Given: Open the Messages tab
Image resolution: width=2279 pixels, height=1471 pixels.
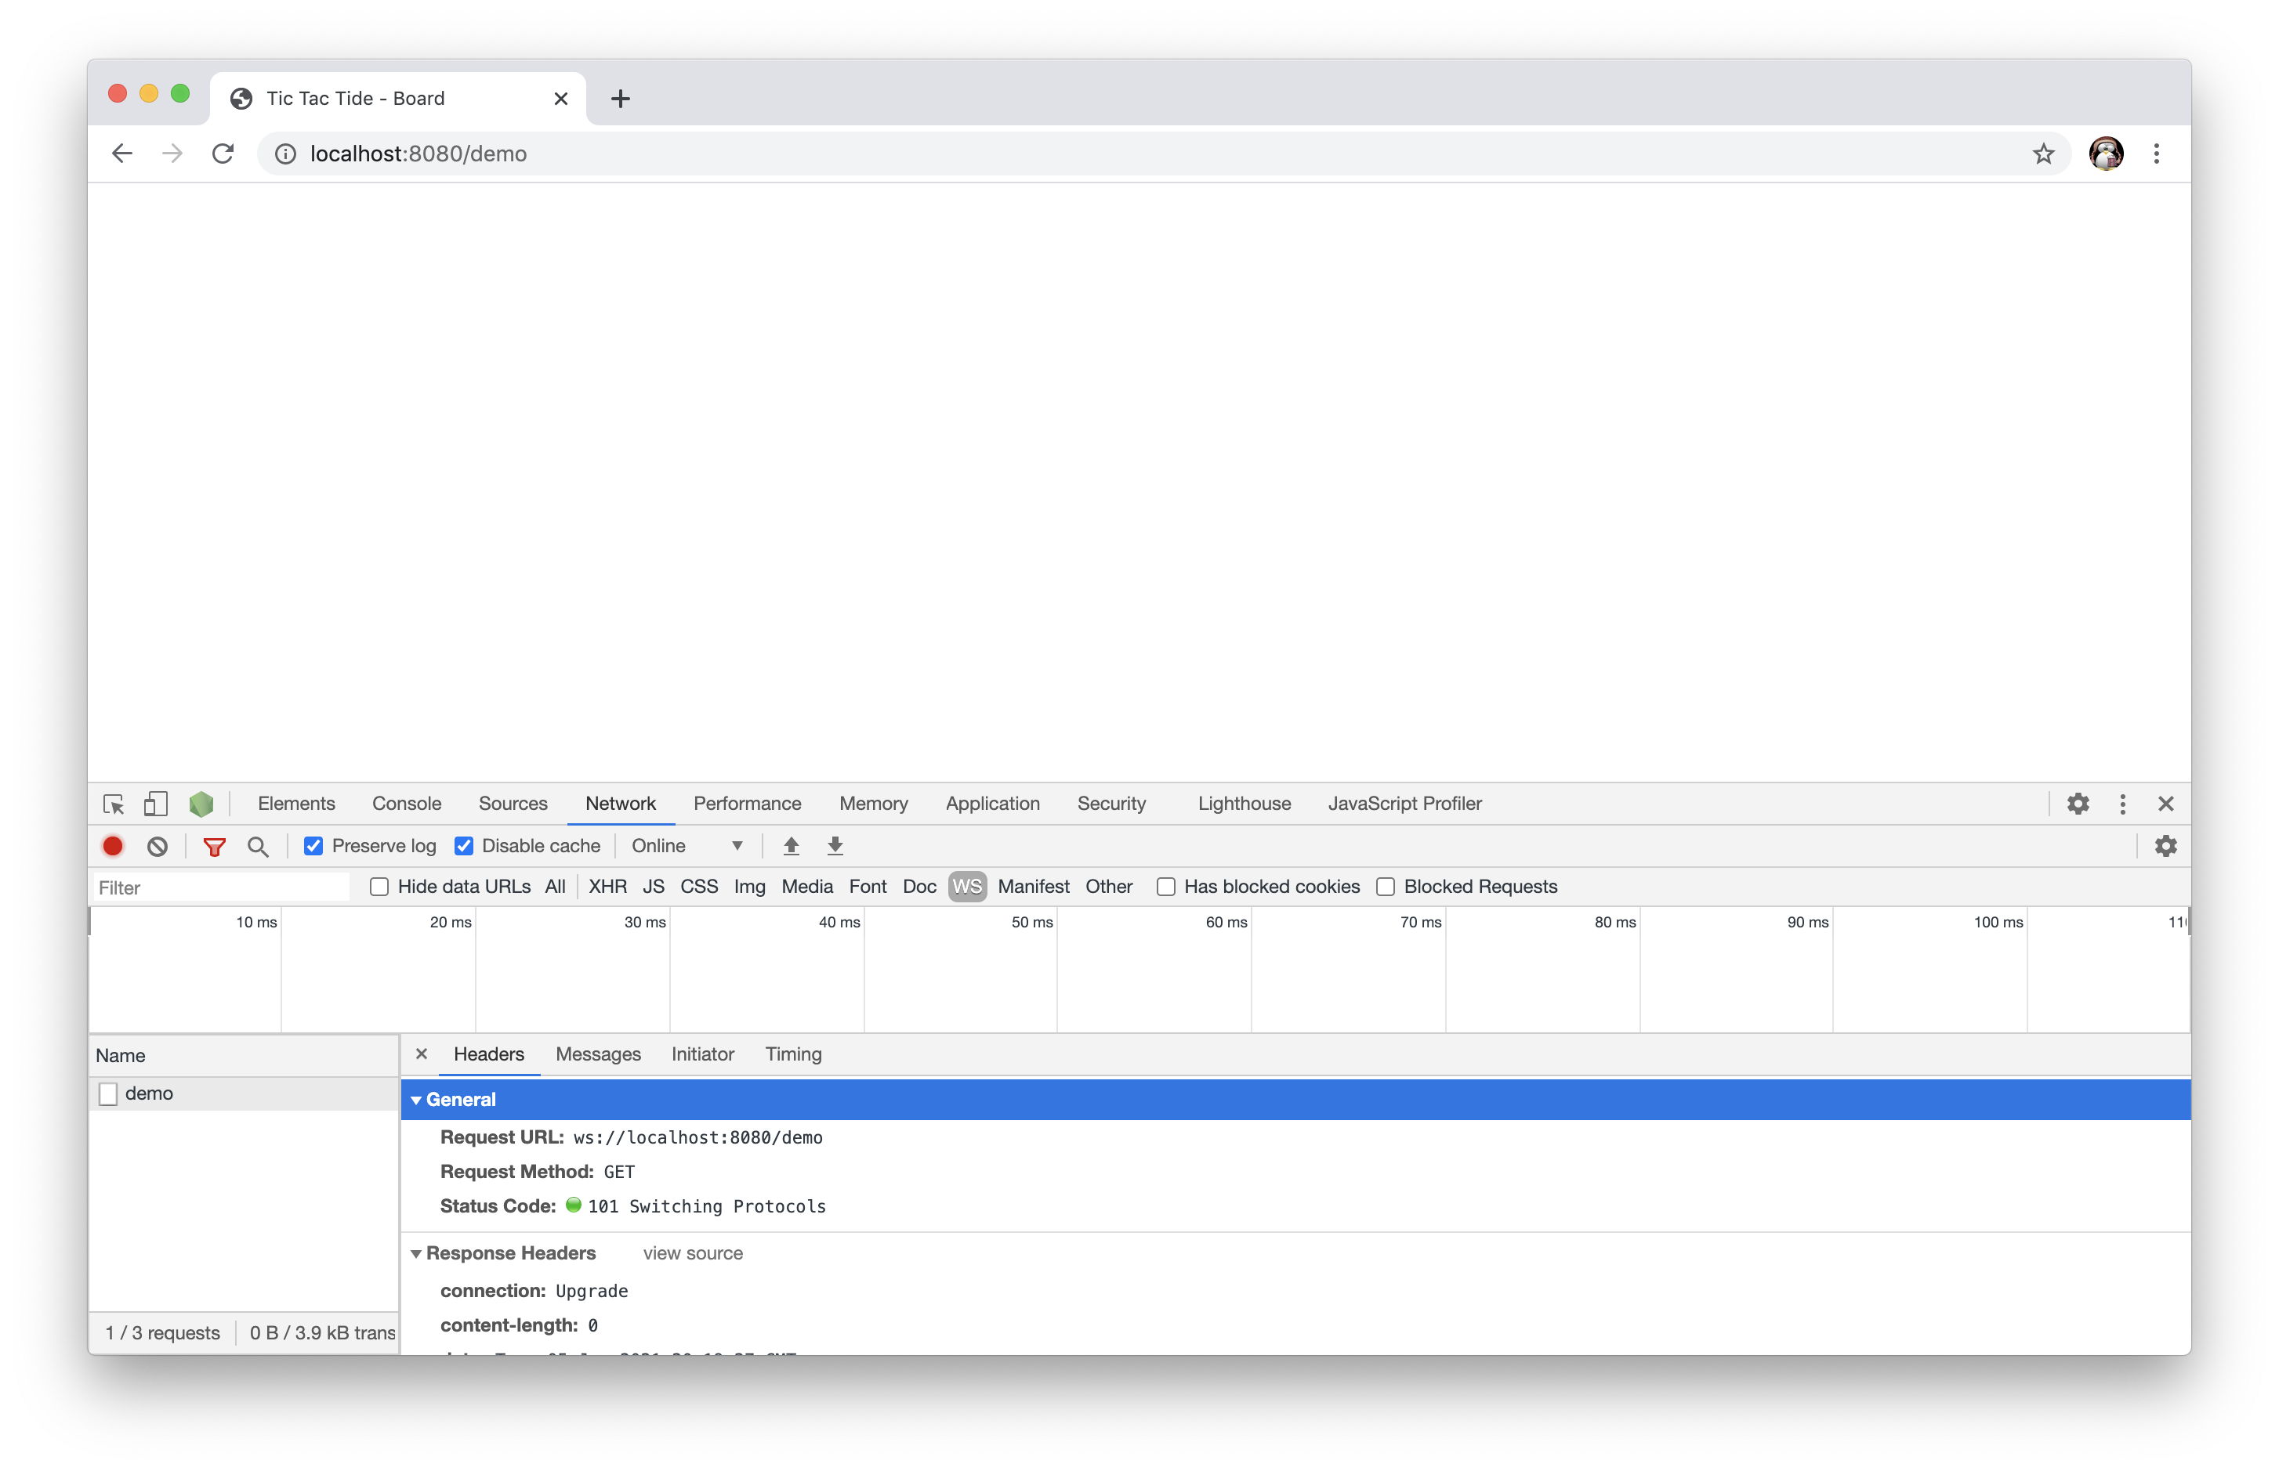Looking at the screenshot, I should click(598, 1054).
